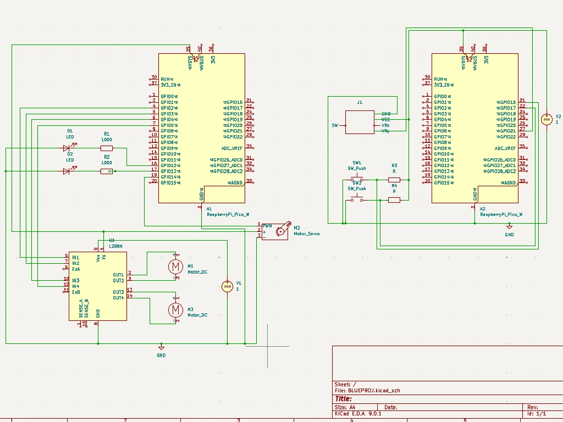Screen dimensions: 563x422
Task: Click the IN1 pin on L298N
Action: point(75,258)
